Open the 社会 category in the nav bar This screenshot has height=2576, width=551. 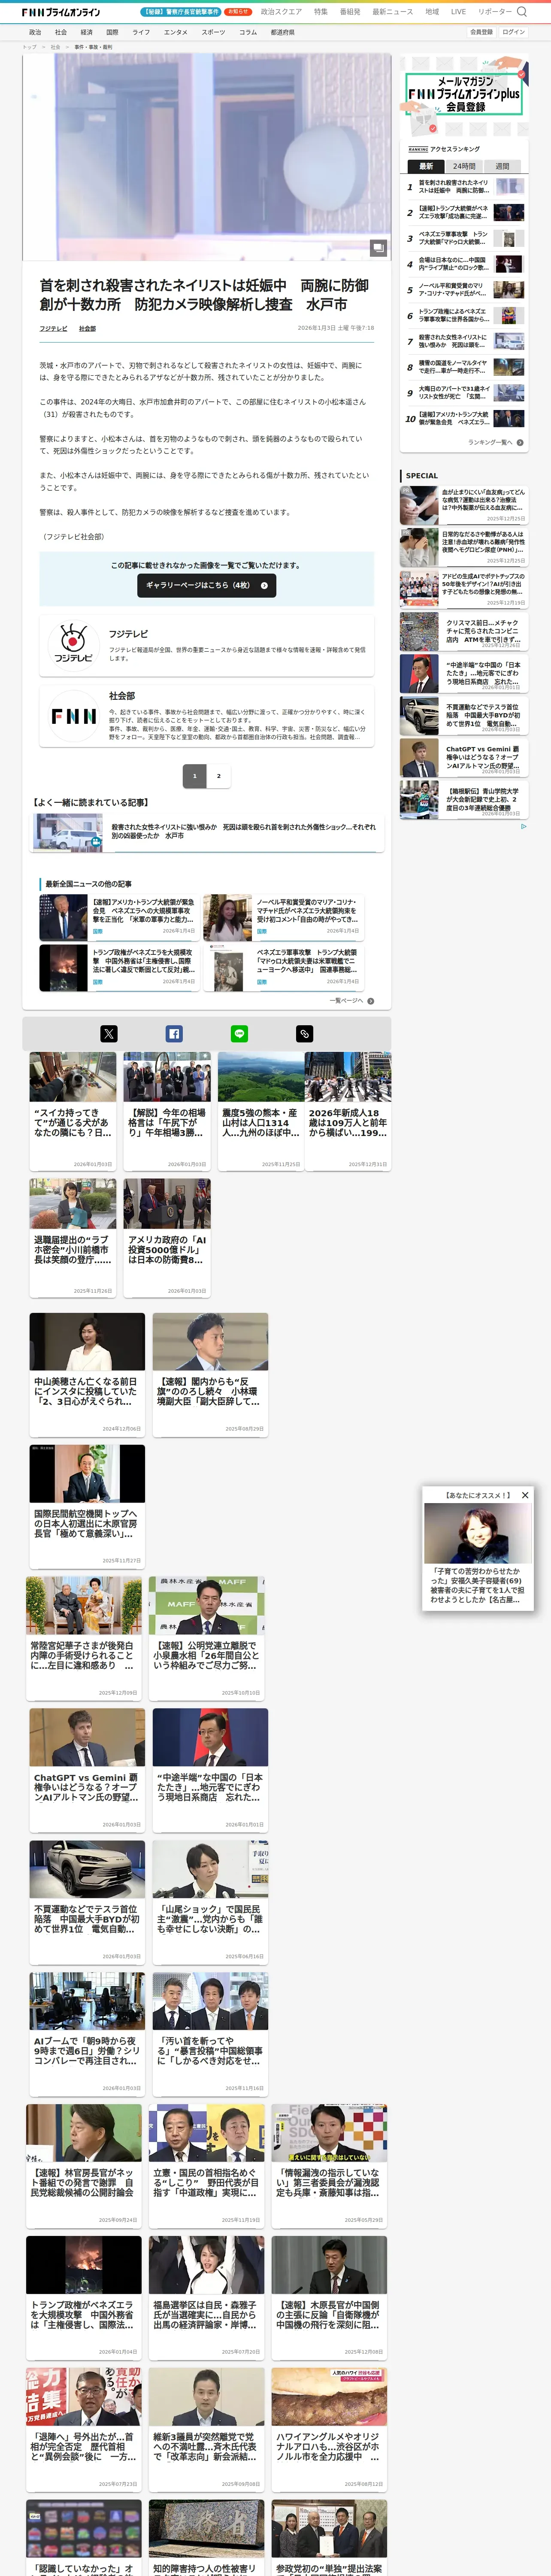(x=61, y=32)
